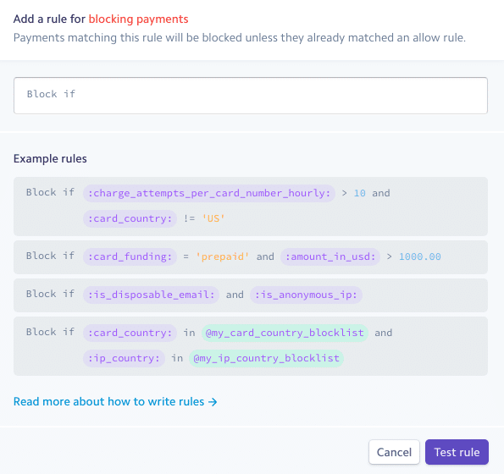Click the :is_anonymous_ip: attribute pill

[306, 295]
